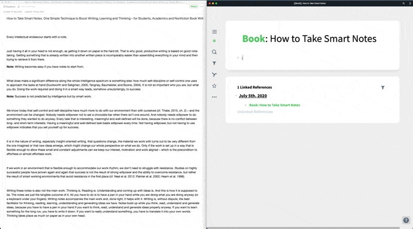Click the notebook icon in Evernote header
The width and height of the screenshot is (413, 229).
(5, 7)
